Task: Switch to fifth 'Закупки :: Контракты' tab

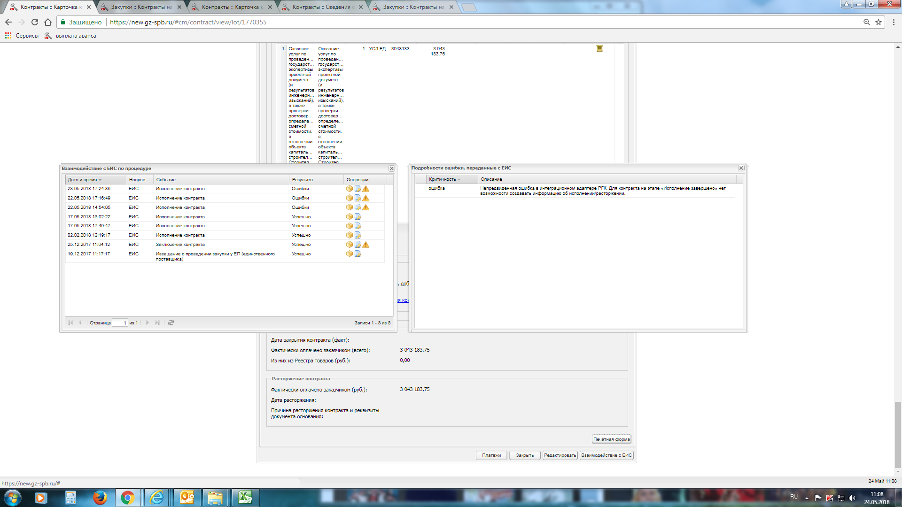Action: [x=413, y=7]
